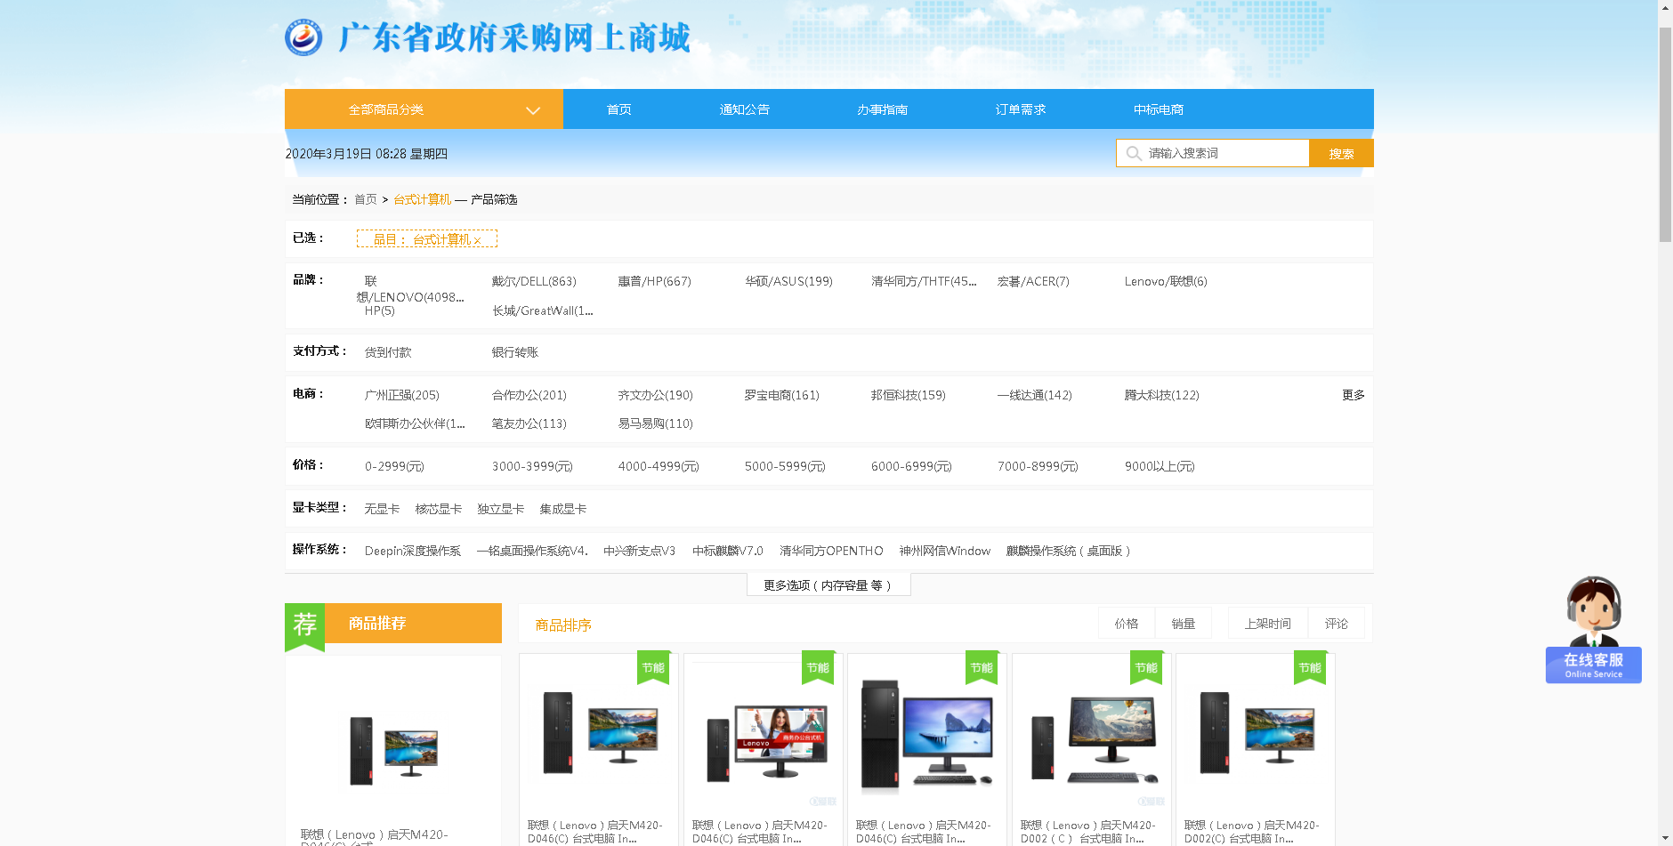Filter by vendor 笔友办公(113)
The image size is (1673, 846).
pos(529,423)
